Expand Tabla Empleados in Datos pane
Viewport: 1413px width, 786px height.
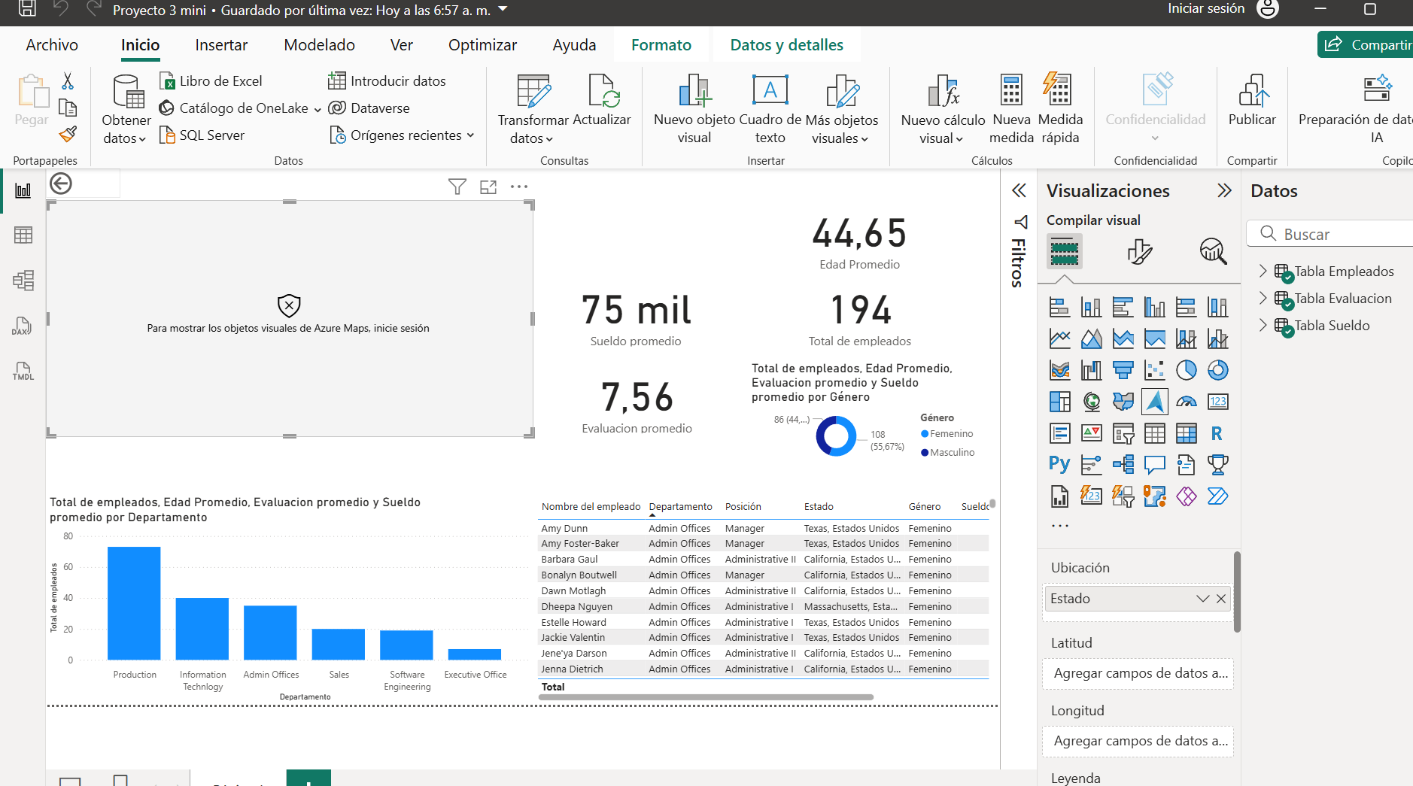point(1263,271)
